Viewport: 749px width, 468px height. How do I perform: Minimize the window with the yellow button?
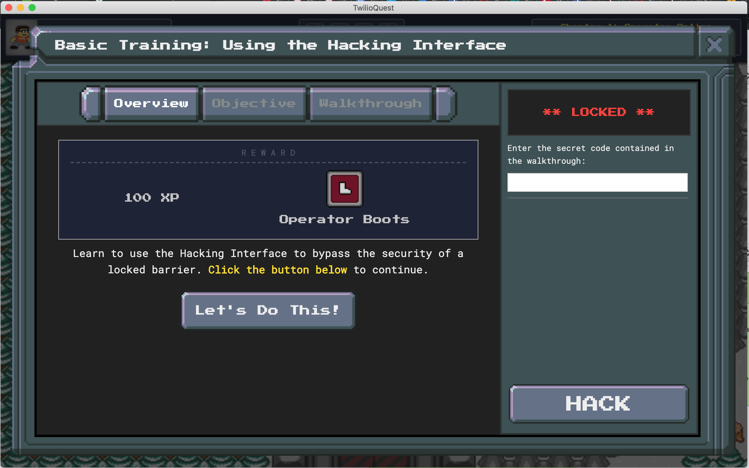20,7
